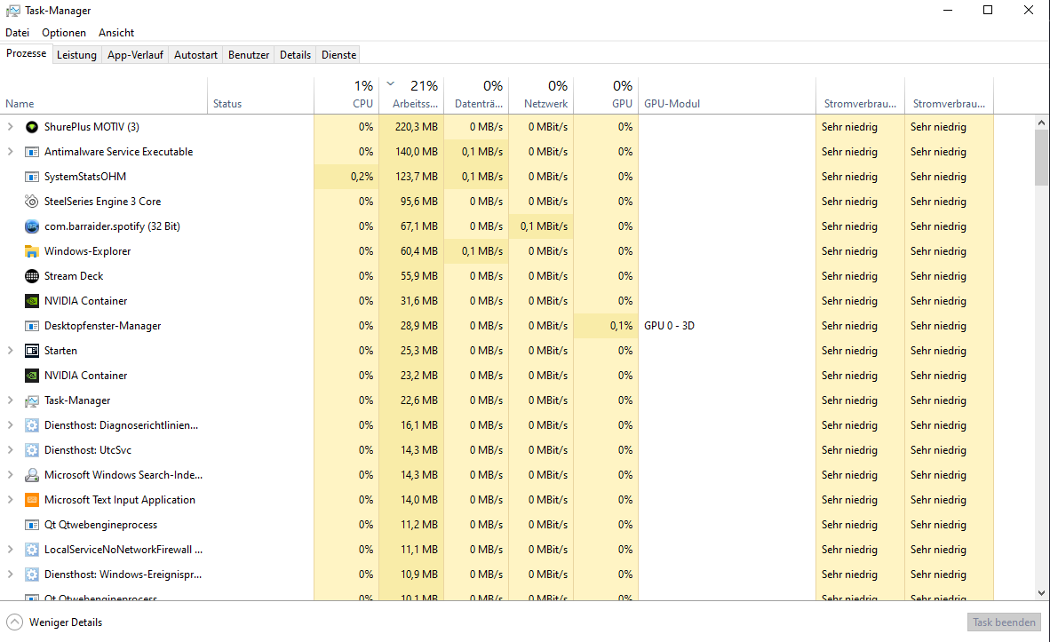Viewport: 1050px width, 642px height.
Task: Select the Task-Manager process icon
Action: 31,400
